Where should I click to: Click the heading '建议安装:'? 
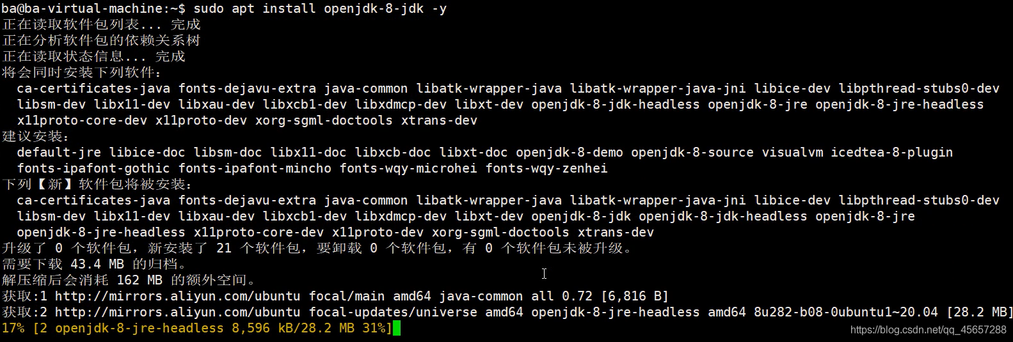[x=36, y=136]
